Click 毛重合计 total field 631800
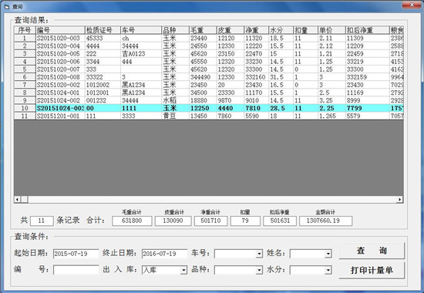 click(x=132, y=221)
